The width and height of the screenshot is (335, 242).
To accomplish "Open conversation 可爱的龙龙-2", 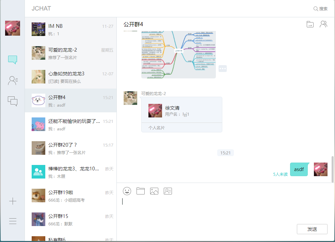I will pos(71,53).
